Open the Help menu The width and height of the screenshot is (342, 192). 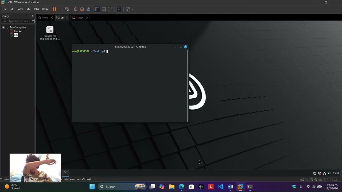coord(45,9)
